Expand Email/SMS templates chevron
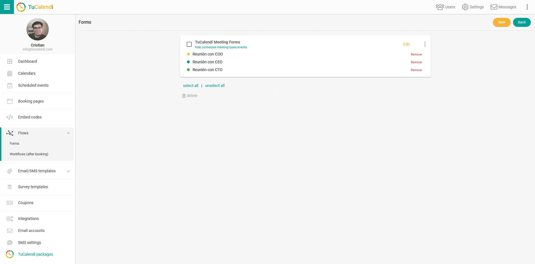Screen dimensions: 535x264 pyautogui.click(x=68, y=171)
